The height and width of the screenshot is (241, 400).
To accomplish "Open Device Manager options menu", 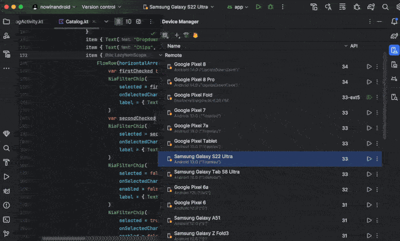I will tap(370, 22).
